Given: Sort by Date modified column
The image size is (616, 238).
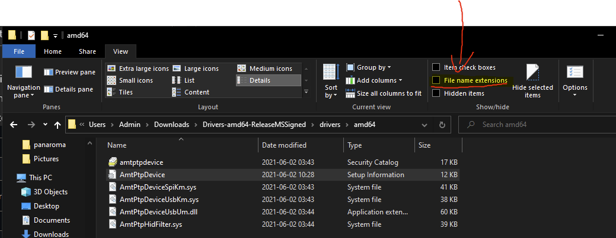Looking at the screenshot, I should click(301, 145).
